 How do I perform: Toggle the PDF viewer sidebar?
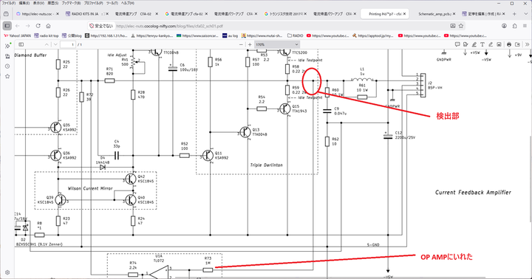coord(21,44)
